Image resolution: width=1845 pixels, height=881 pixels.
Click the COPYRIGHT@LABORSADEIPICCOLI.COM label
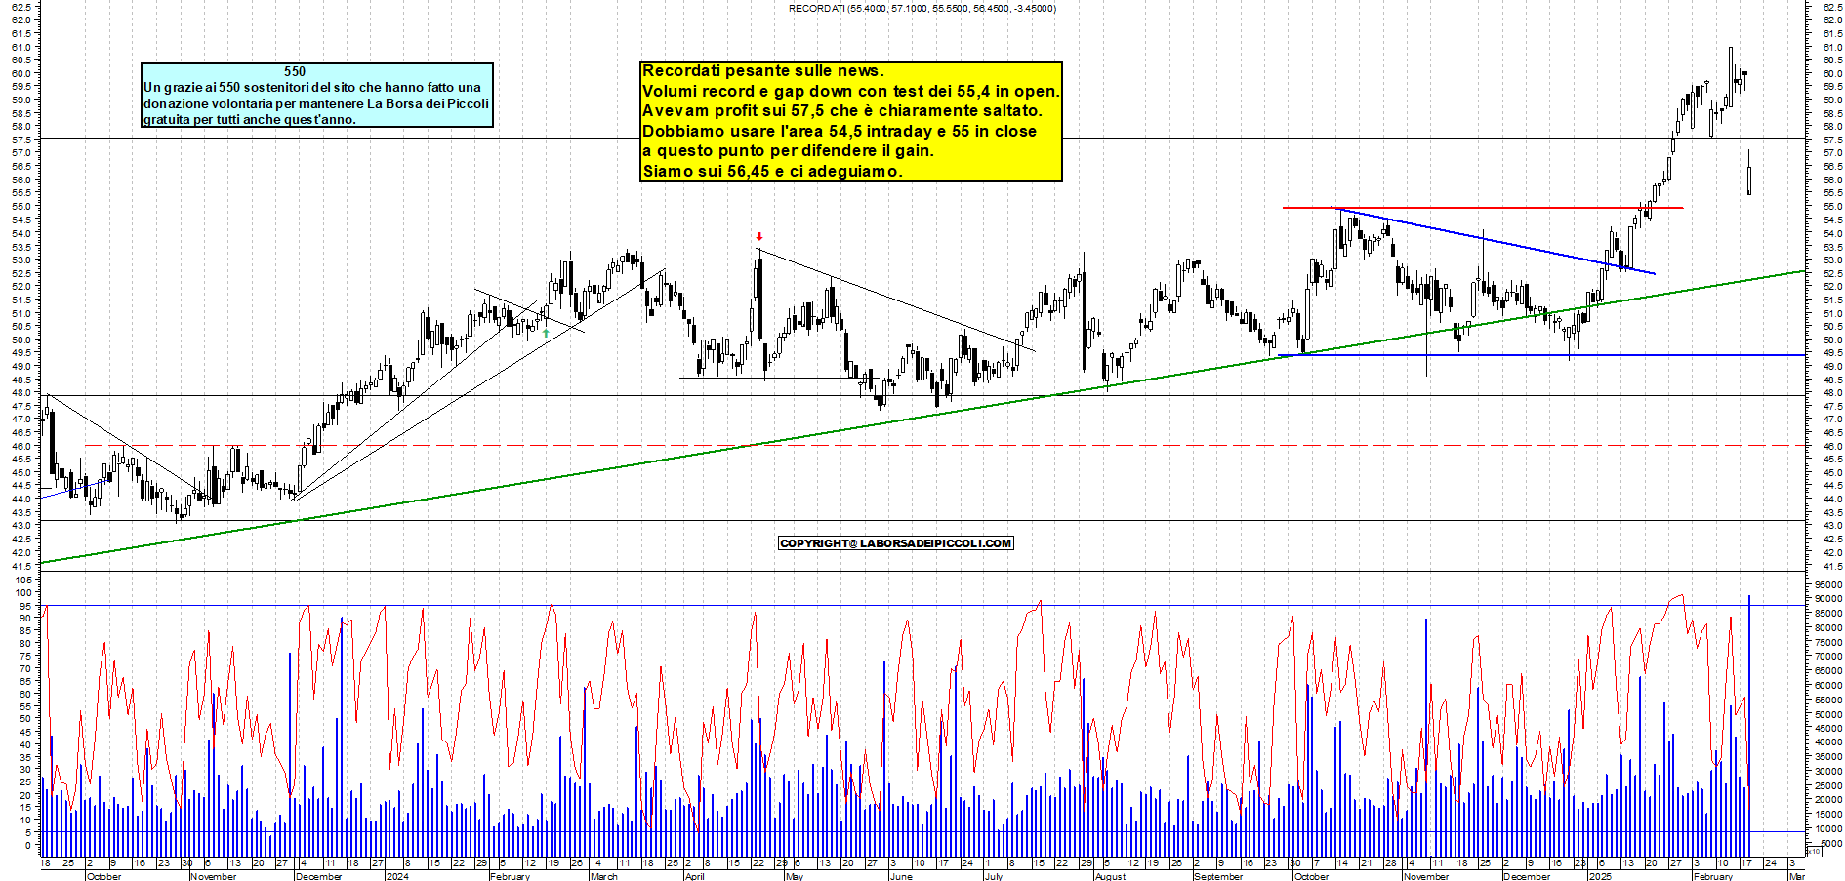tap(896, 543)
